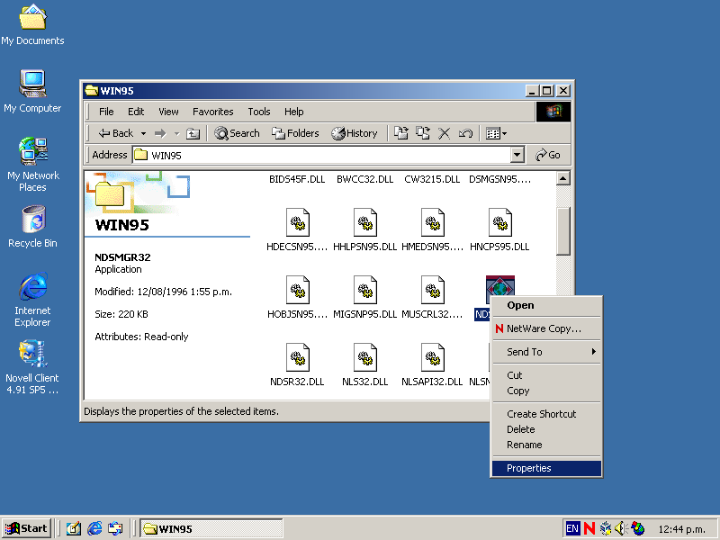Click the Forward arrow toolbar button

(160, 133)
